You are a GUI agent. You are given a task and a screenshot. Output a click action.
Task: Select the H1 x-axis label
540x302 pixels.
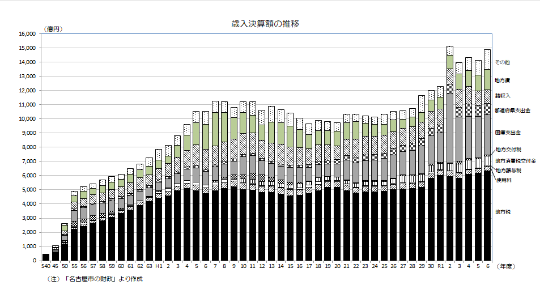click(x=159, y=266)
